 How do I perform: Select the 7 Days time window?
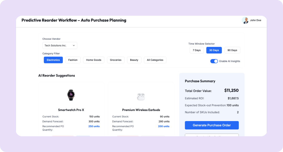[x=197, y=50]
